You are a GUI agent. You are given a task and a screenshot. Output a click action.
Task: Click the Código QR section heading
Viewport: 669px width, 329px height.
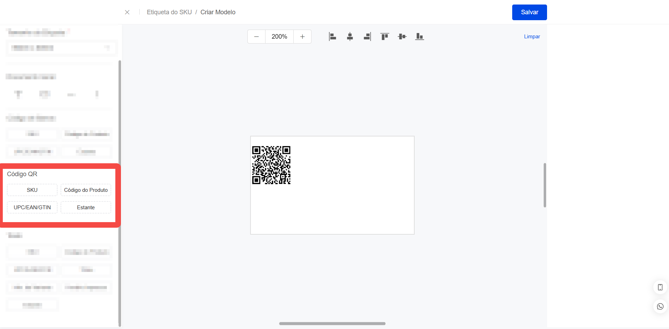[22, 174]
